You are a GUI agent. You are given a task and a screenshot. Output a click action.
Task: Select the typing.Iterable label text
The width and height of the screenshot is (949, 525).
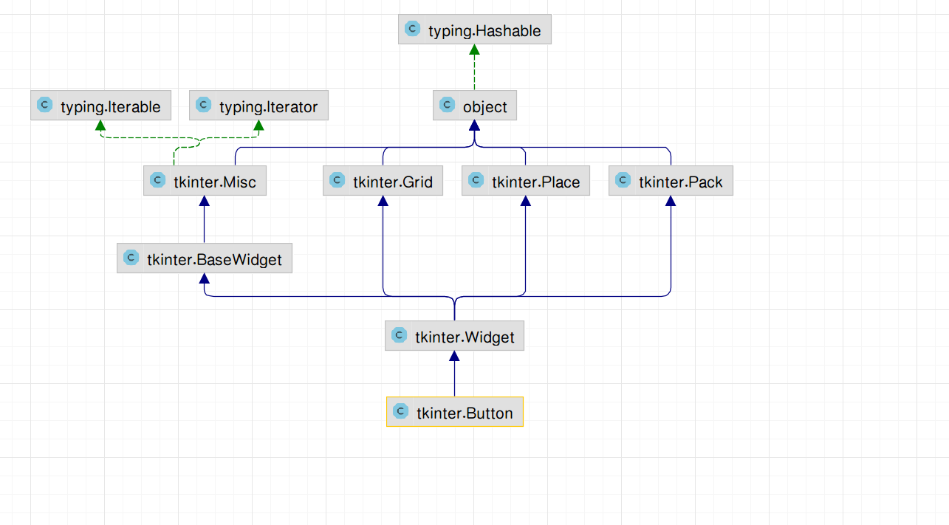pyautogui.click(x=111, y=107)
